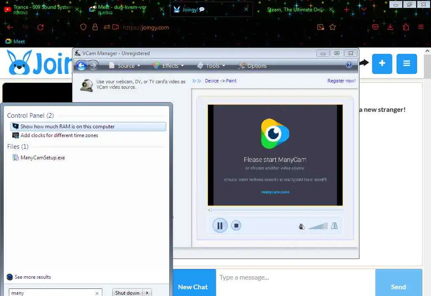Switch to the Steam browser tab
Viewport: 431px width, 296px height.
(297, 9)
